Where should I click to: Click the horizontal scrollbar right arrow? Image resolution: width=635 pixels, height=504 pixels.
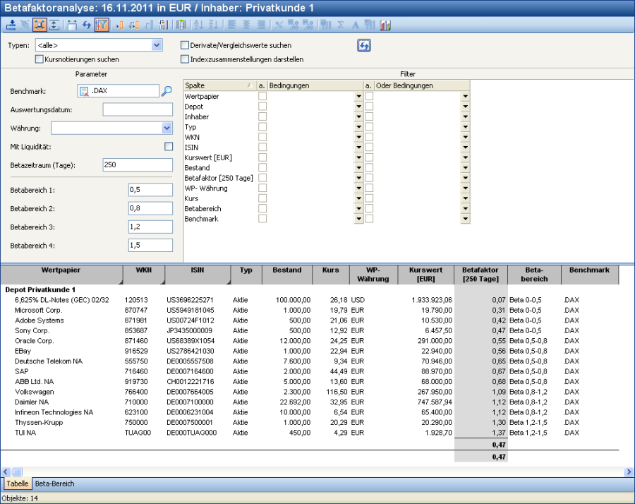tap(629, 472)
